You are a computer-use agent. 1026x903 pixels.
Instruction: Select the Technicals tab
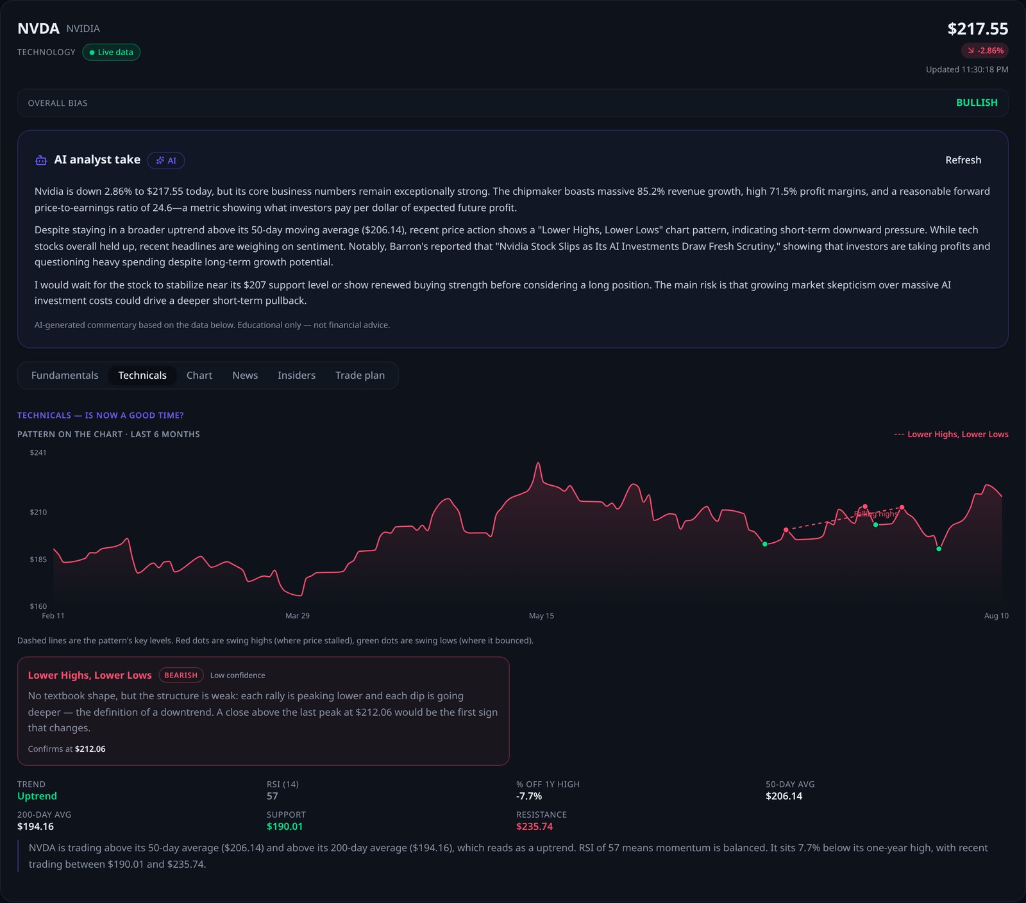(x=142, y=376)
